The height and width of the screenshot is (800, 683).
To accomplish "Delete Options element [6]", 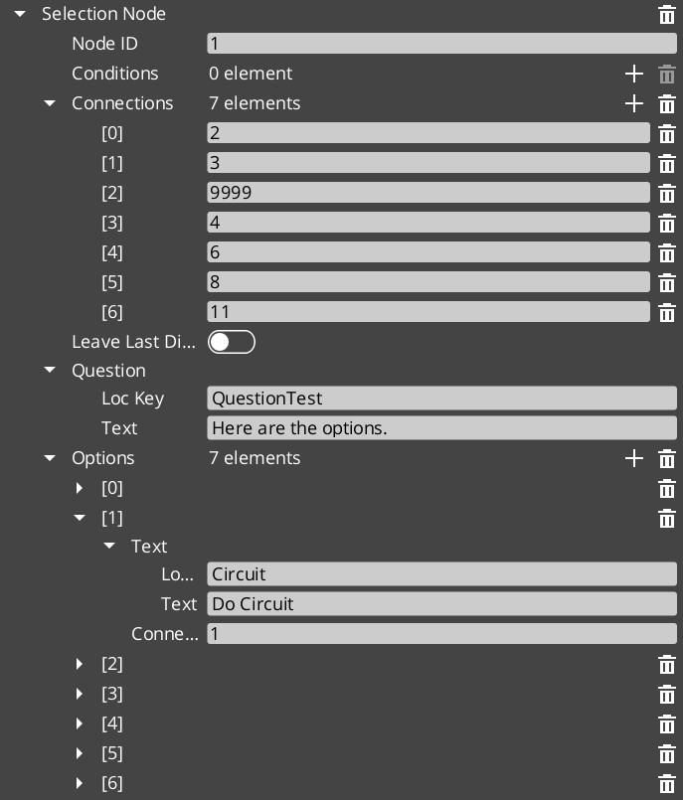I will pos(667,783).
